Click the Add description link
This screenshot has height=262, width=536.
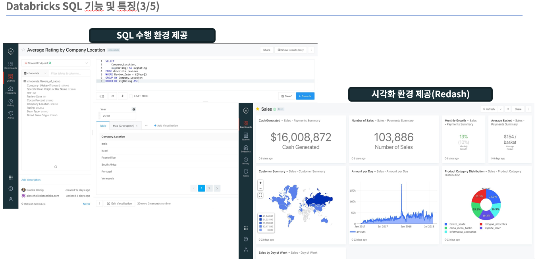tap(31, 180)
